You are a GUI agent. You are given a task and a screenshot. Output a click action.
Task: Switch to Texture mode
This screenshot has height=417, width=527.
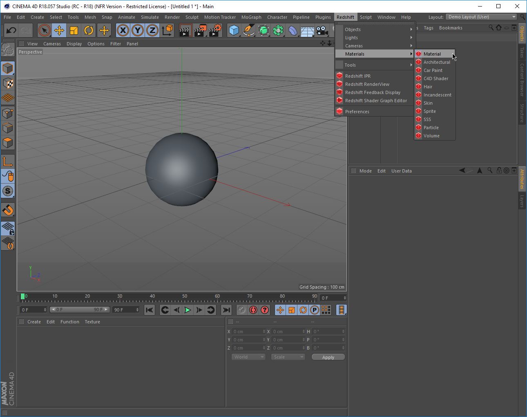[8, 83]
